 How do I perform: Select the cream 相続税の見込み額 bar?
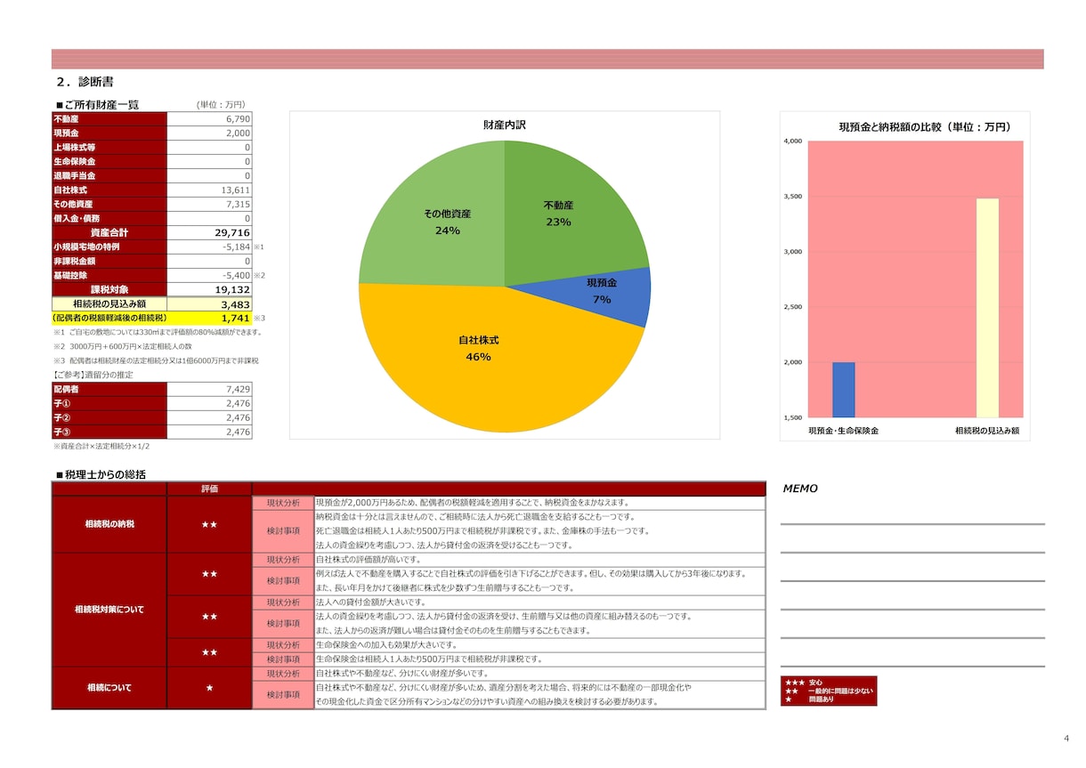pos(987,308)
